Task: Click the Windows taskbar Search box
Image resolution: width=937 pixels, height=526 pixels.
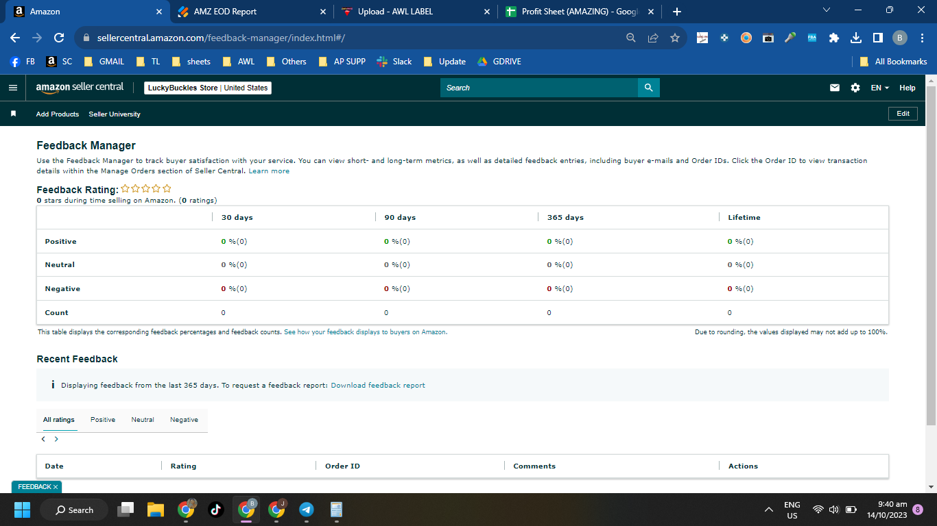Action: click(x=74, y=510)
